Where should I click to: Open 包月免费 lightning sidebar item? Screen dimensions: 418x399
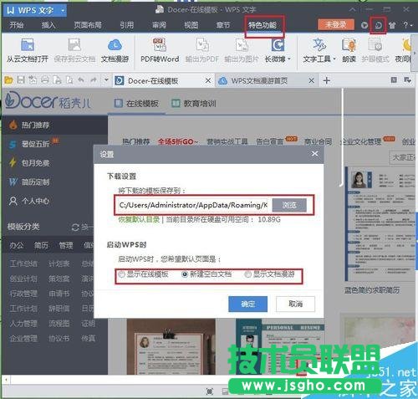tap(29, 163)
